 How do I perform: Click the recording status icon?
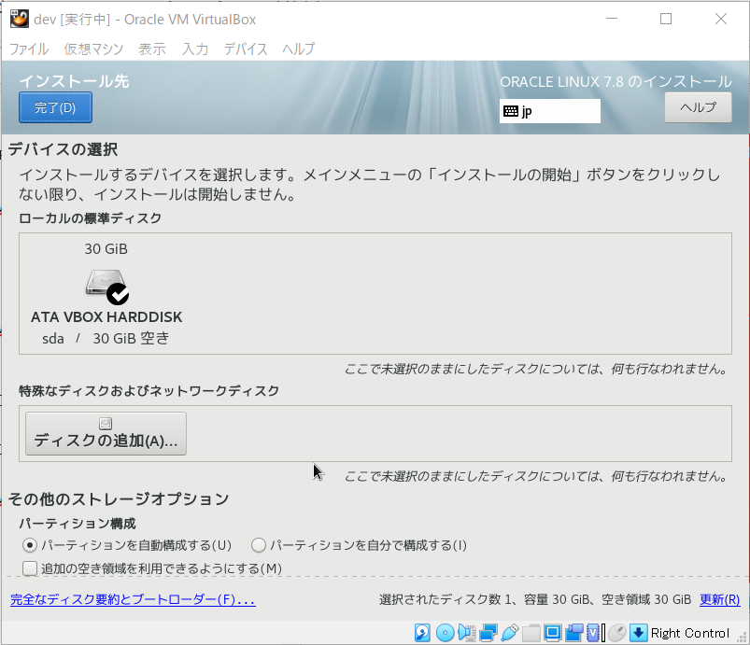[x=574, y=633]
